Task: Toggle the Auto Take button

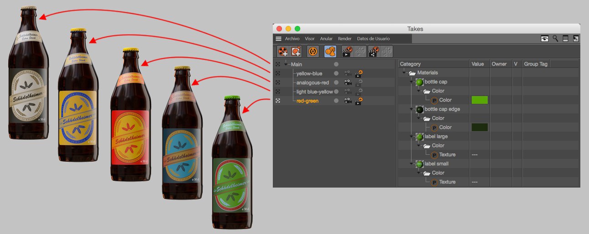Action: click(x=313, y=51)
